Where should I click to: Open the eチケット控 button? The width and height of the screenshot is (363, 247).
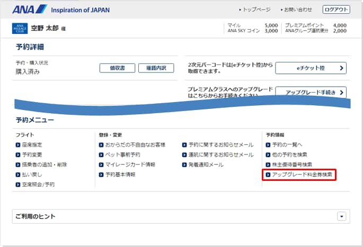(x=311, y=68)
